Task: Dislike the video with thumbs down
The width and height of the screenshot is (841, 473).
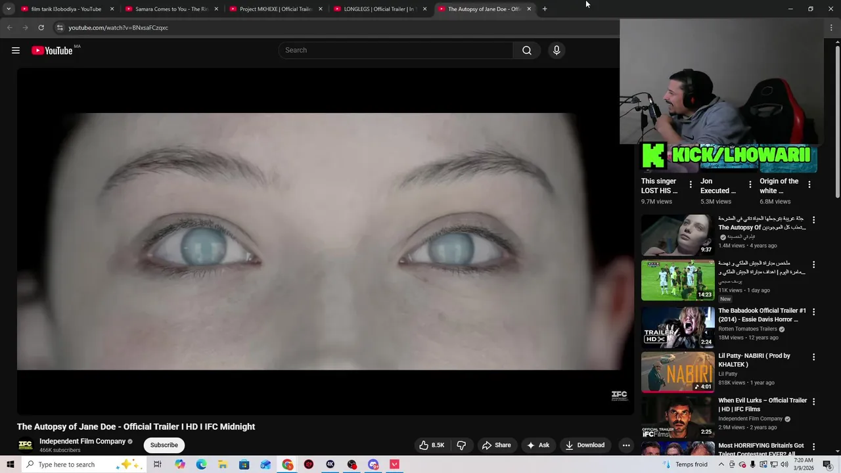Action: 461,445
